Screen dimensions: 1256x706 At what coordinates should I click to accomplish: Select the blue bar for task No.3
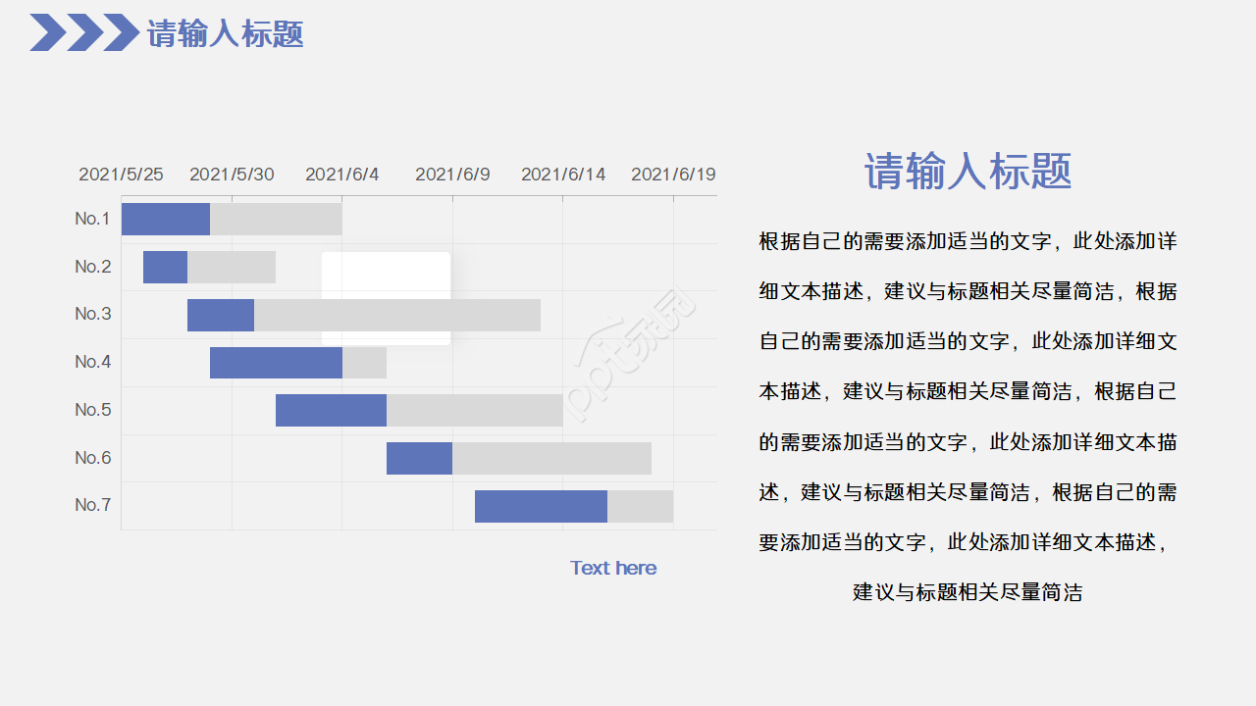tap(221, 315)
